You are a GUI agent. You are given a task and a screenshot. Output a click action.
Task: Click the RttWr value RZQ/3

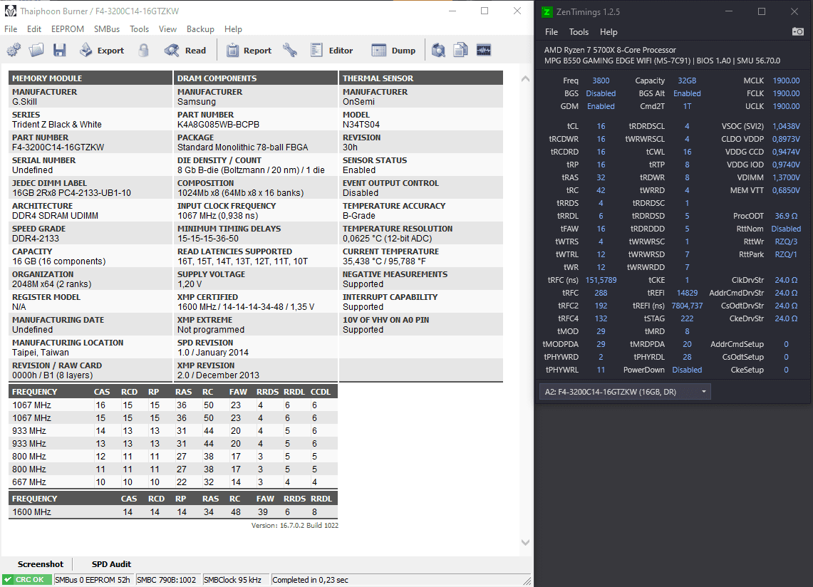pyautogui.click(x=786, y=241)
